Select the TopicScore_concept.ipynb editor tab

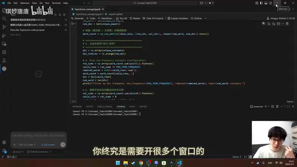pos(88,9)
